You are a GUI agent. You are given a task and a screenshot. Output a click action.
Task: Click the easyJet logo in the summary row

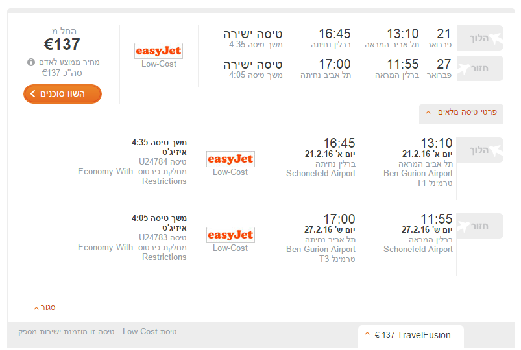159,51
